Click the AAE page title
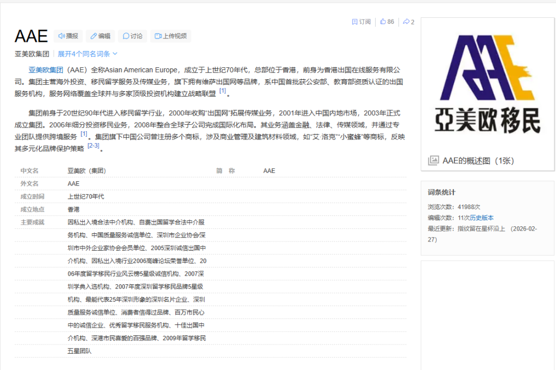 [x=31, y=36]
